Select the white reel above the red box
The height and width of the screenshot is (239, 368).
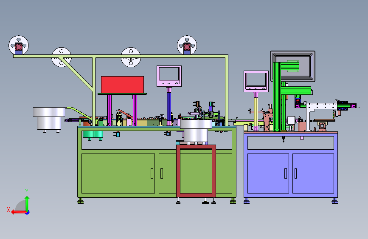pyautogui.click(x=131, y=57)
